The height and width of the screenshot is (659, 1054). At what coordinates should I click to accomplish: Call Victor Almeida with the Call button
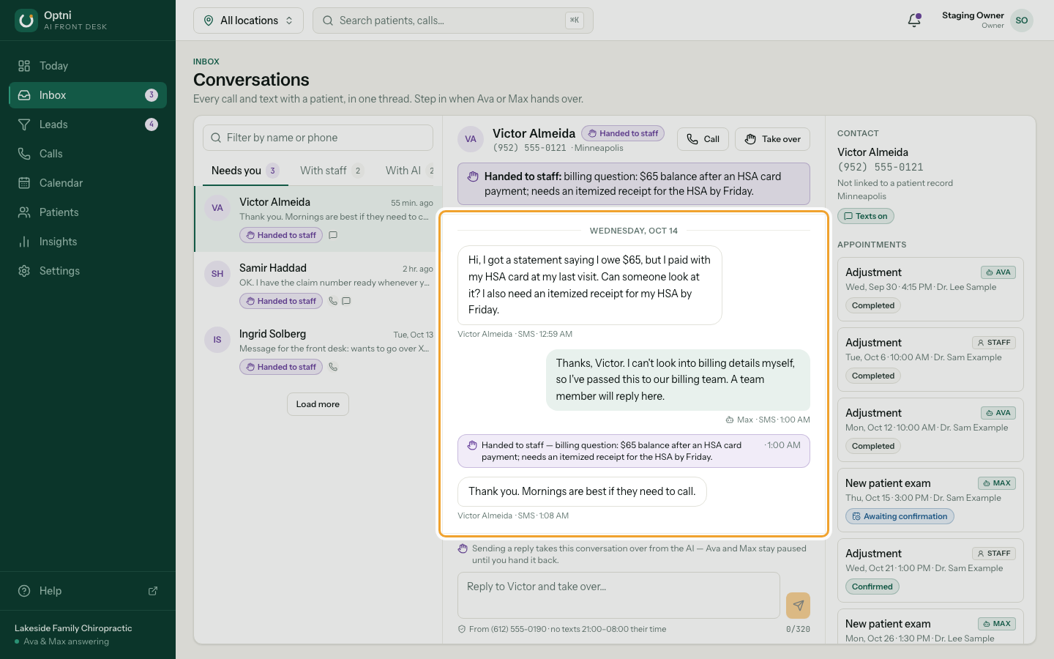tap(703, 139)
